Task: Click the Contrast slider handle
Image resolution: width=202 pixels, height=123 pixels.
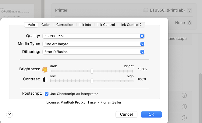Action: [92, 81]
